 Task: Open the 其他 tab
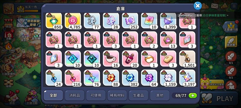(x=160, y=95)
